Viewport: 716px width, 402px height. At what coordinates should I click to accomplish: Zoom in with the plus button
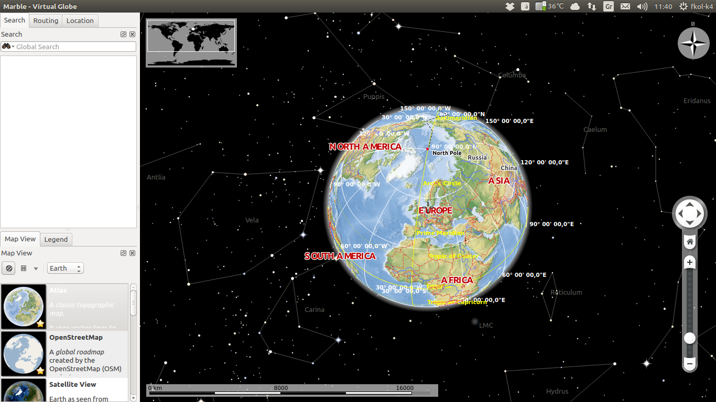click(690, 262)
